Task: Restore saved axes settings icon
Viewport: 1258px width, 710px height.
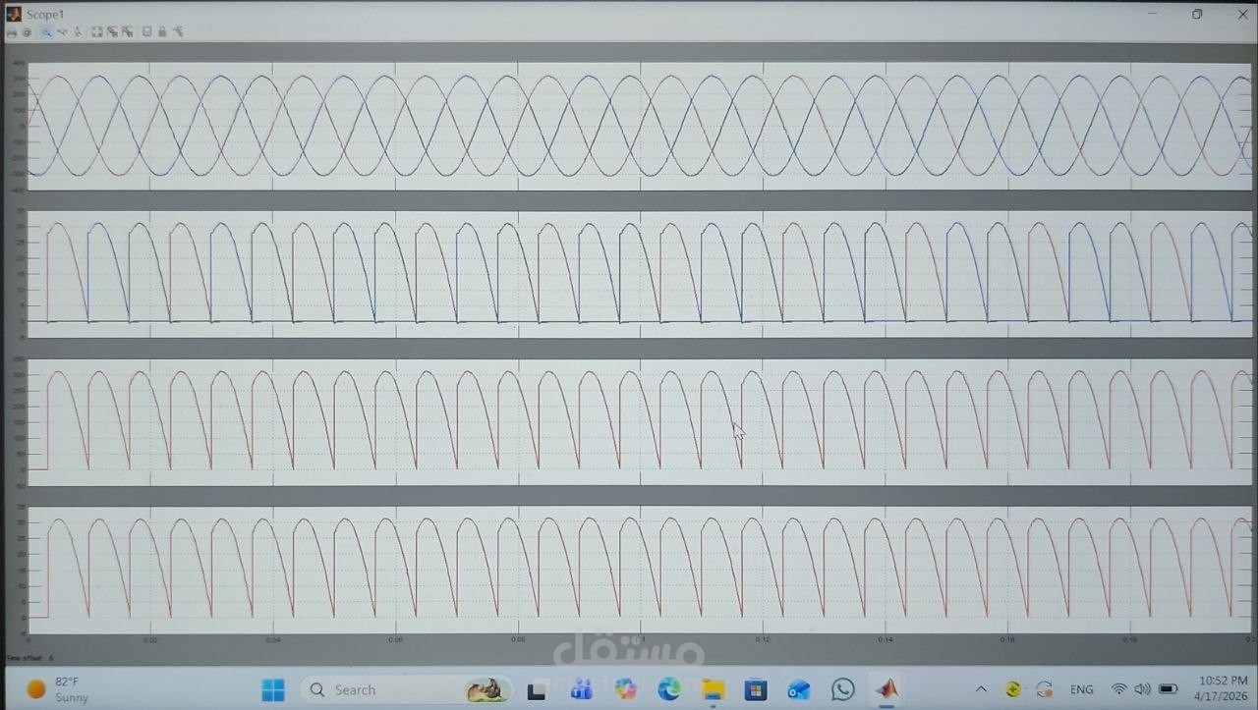Action: (x=128, y=32)
